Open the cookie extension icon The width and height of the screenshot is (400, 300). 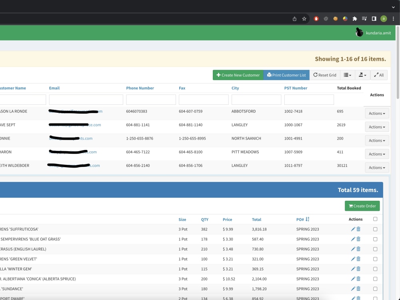(x=336, y=19)
